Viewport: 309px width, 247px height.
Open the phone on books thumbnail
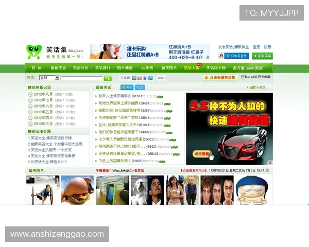[112, 190]
